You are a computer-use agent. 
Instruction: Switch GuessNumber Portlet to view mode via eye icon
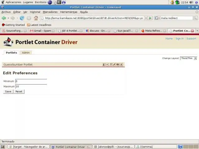pos(118,65)
